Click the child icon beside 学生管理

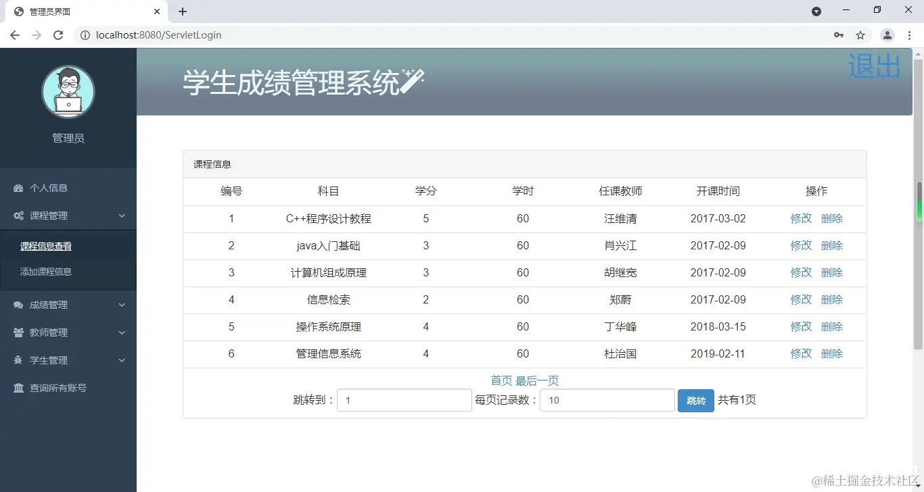pyautogui.click(x=18, y=360)
